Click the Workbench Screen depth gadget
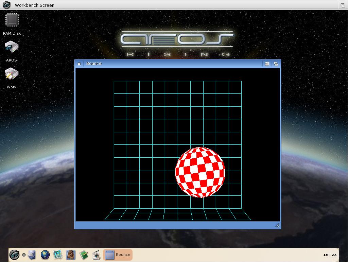348x262 pixels. point(343,5)
